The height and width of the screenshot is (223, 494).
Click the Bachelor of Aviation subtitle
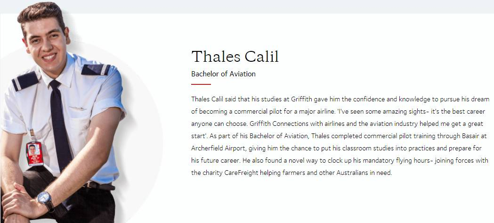click(x=223, y=74)
